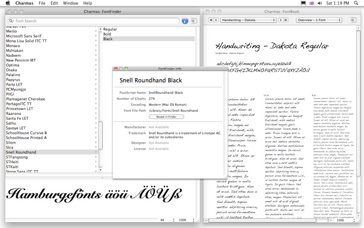Viewport: 364px width, 228px height.
Task: Select STFangsong in the font list
Action: (x=17, y=157)
